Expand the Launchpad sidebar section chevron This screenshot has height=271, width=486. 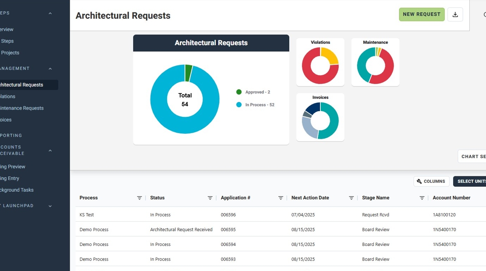[50, 206]
